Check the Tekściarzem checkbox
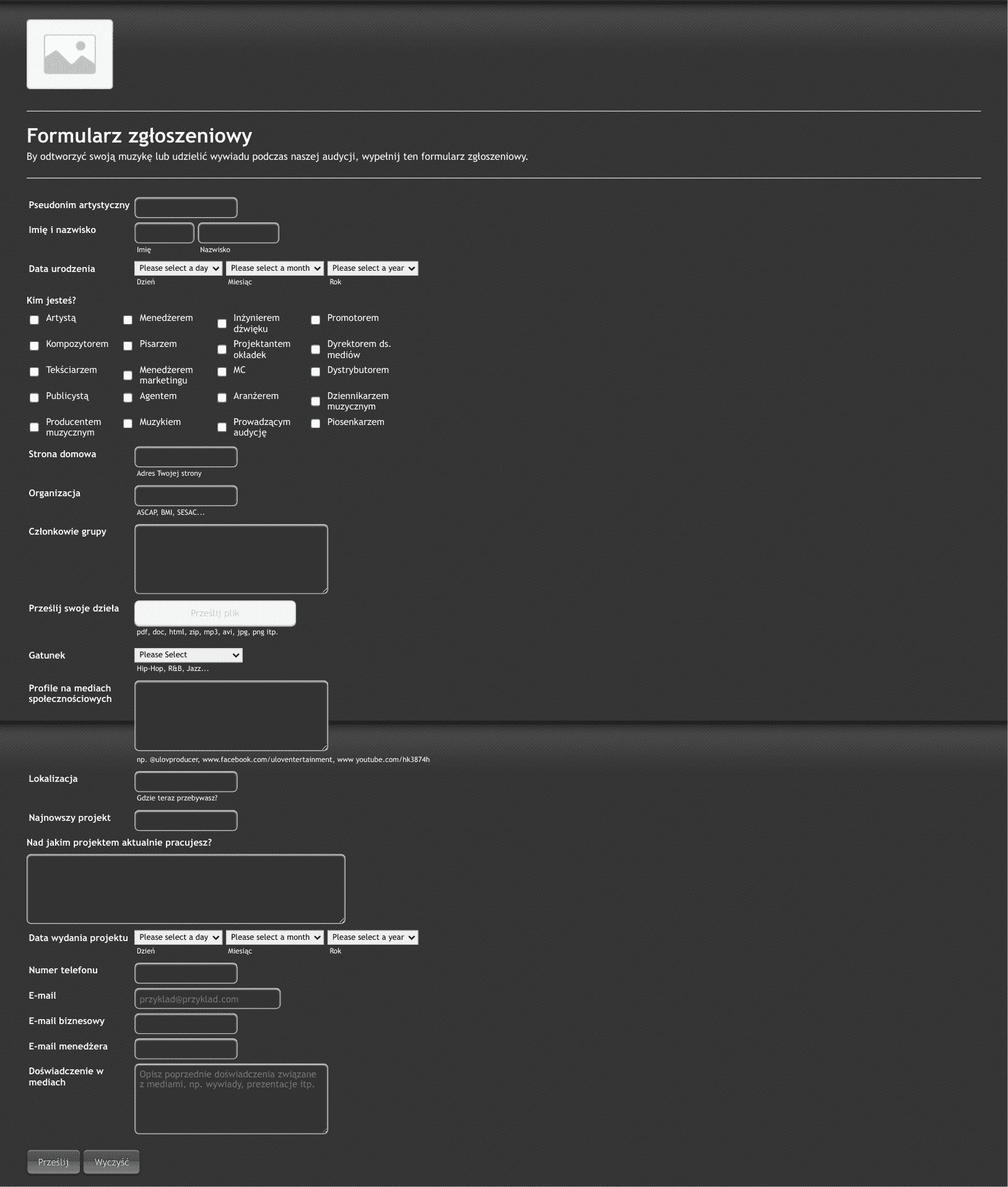Viewport: 1008px width, 1187px height. coord(35,372)
